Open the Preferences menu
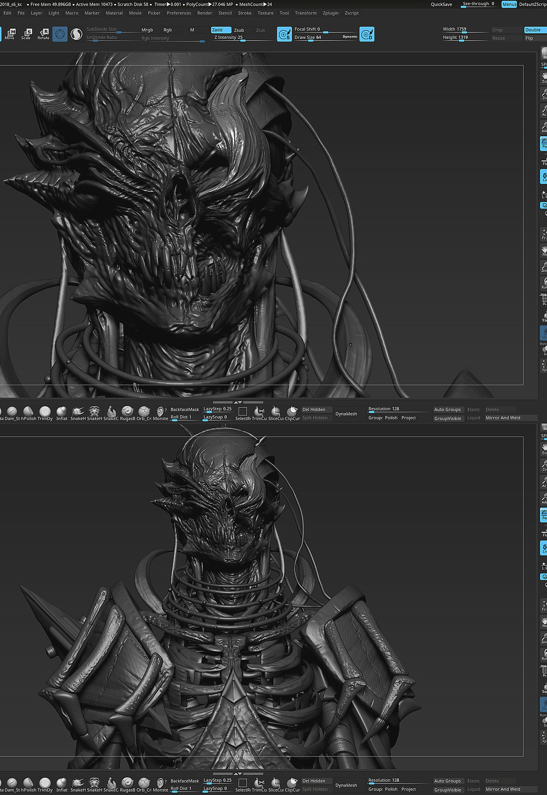Screen dimensions: 547x795 pos(179,13)
